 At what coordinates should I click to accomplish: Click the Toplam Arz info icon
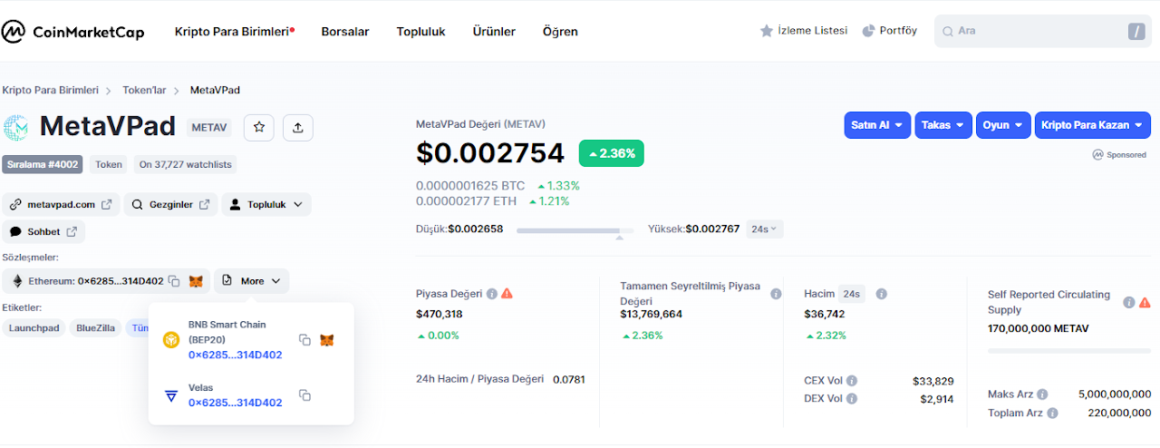click(x=1052, y=413)
